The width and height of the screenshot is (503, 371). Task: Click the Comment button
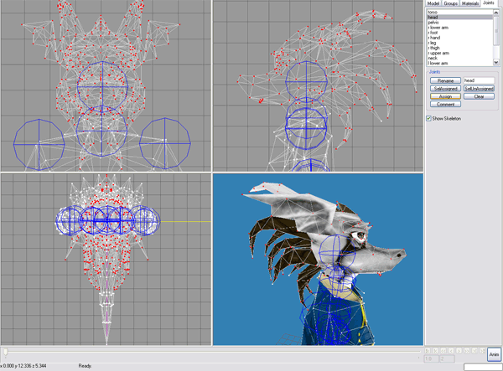(x=445, y=104)
